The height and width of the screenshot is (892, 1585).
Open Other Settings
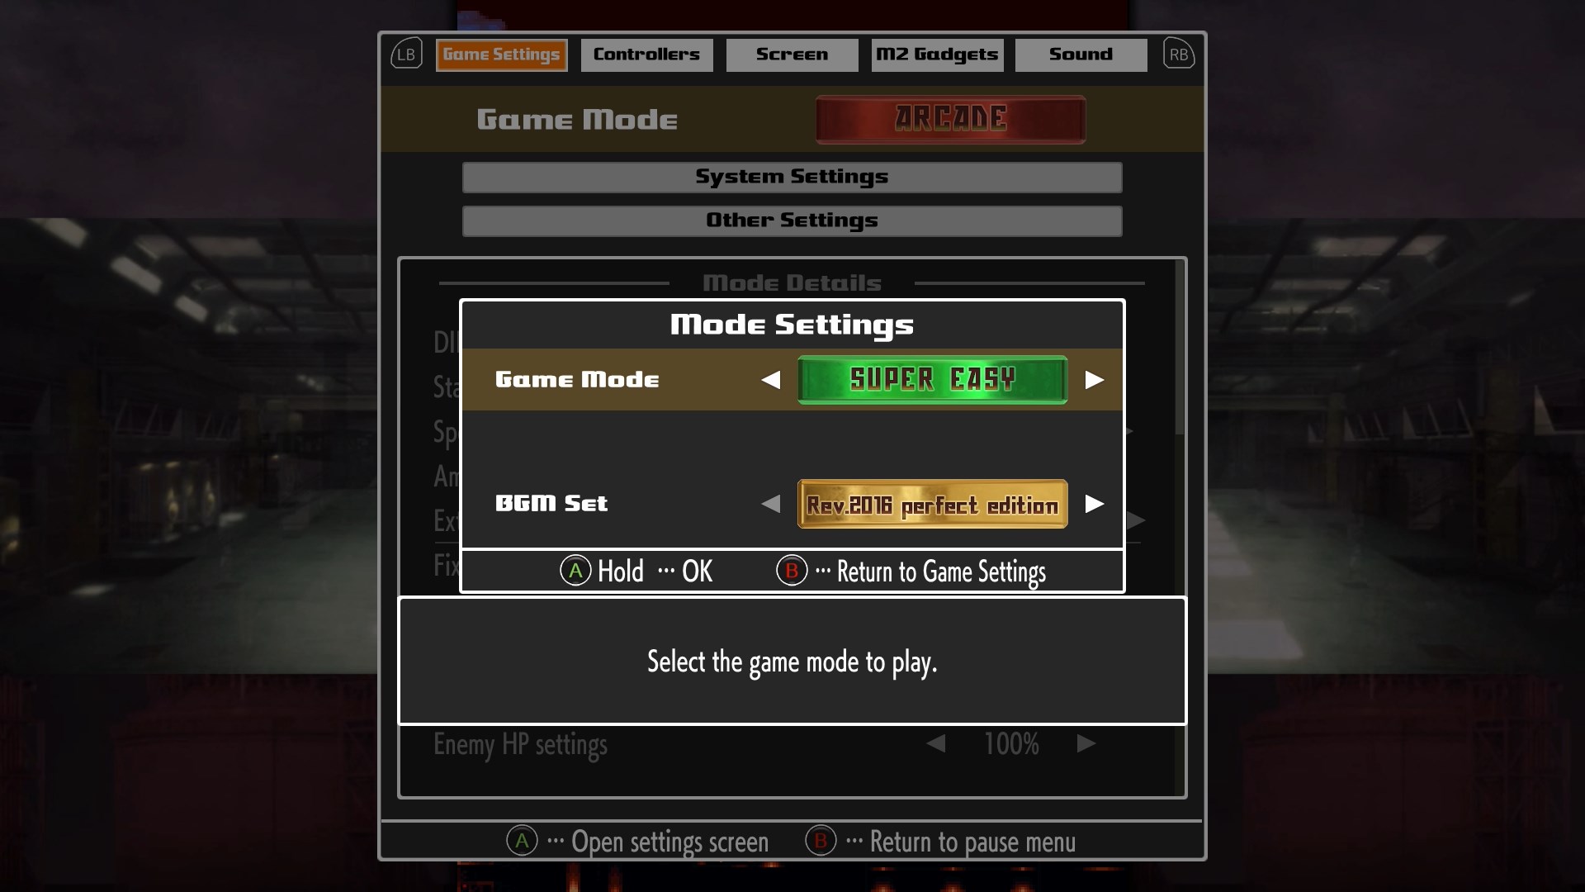792,221
